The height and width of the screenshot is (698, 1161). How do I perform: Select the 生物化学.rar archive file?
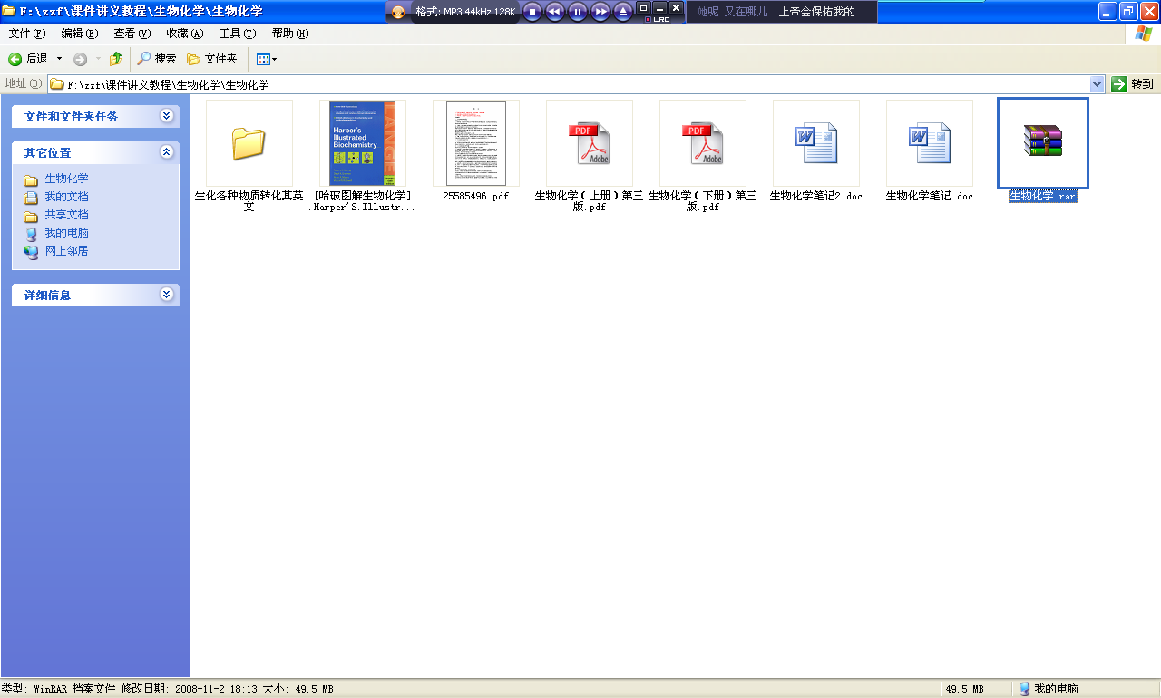(x=1042, y=143)
